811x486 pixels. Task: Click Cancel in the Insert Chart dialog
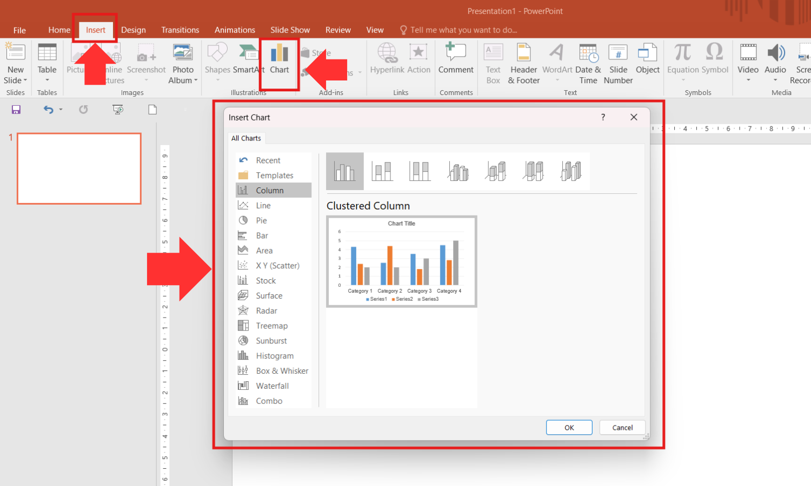click(622, 428)
